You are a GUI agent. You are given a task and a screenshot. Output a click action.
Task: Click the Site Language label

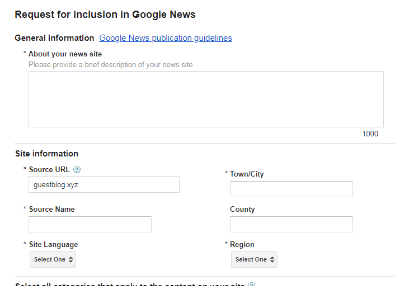pos(54,244)
